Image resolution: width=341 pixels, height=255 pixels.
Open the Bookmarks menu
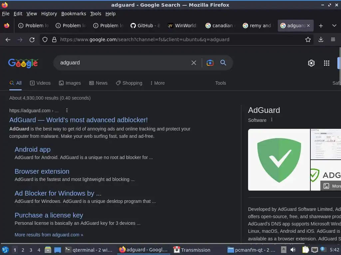tap(74, 14)
